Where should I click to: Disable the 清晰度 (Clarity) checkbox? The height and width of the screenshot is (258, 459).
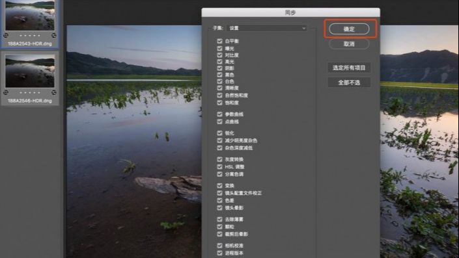click(x=220, y=88)
